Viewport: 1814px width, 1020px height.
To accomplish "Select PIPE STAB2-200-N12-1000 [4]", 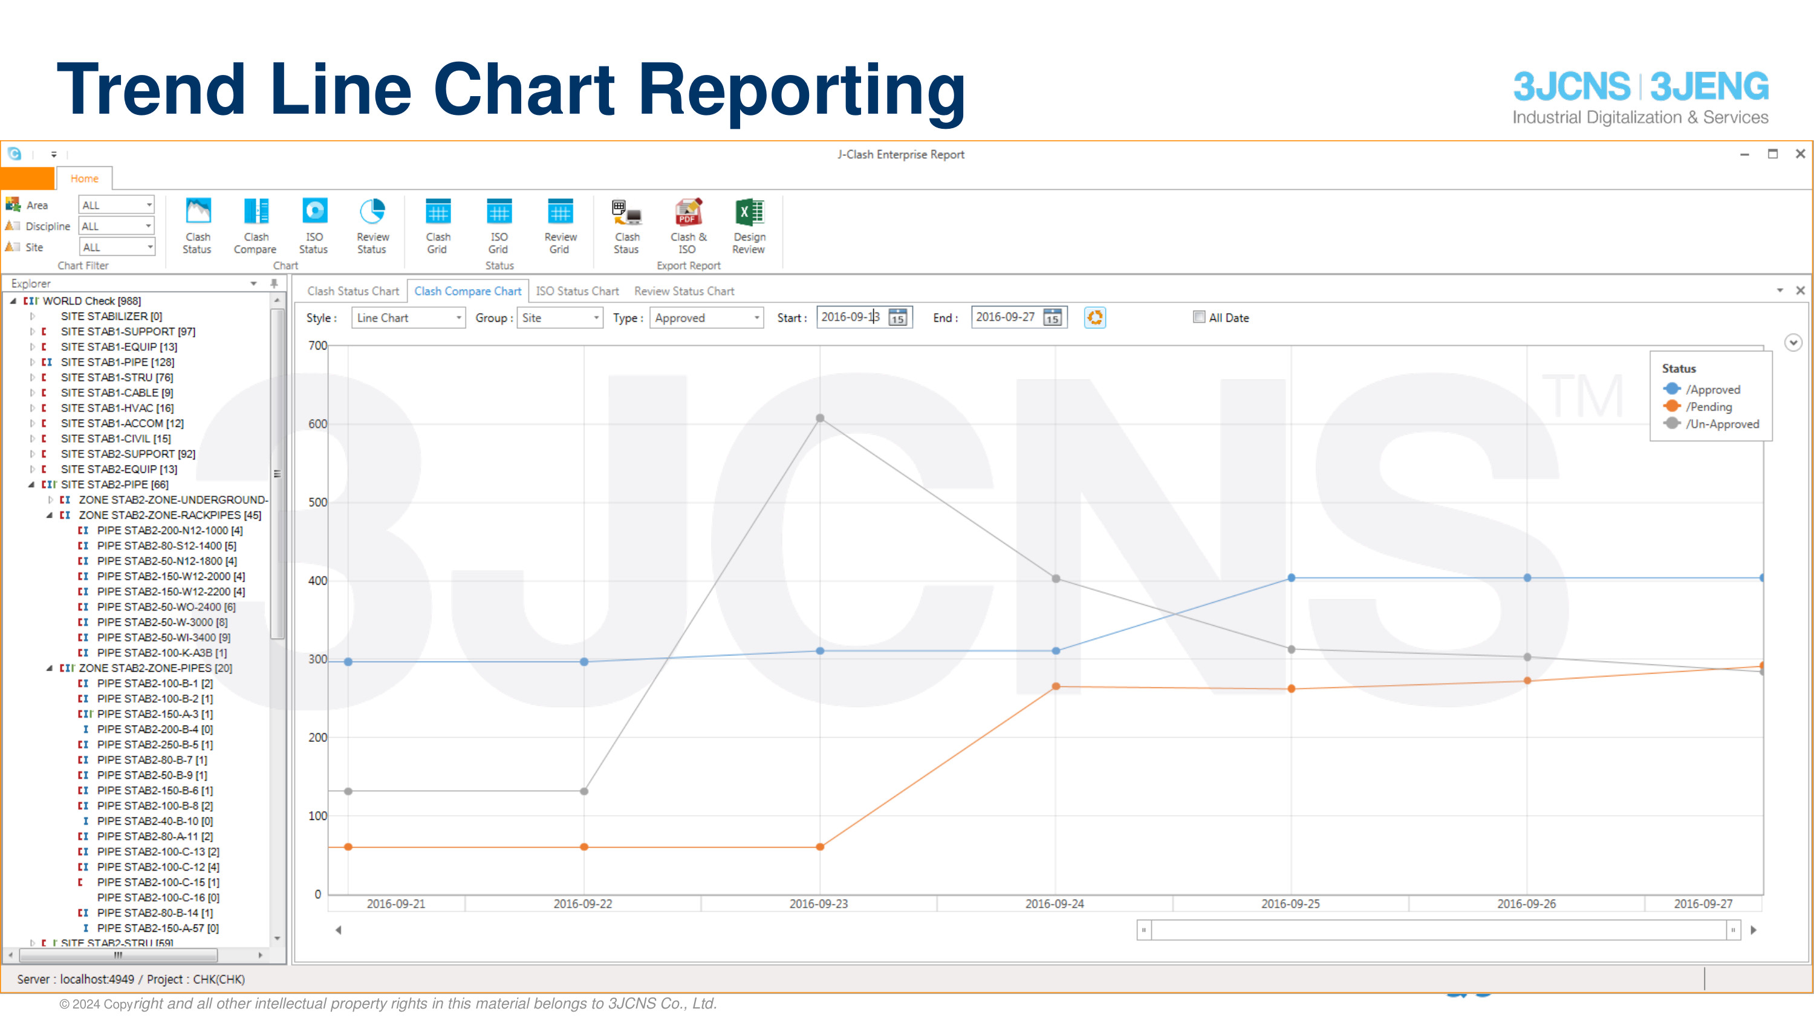I will pyautogui.click(x=170, y=531).
